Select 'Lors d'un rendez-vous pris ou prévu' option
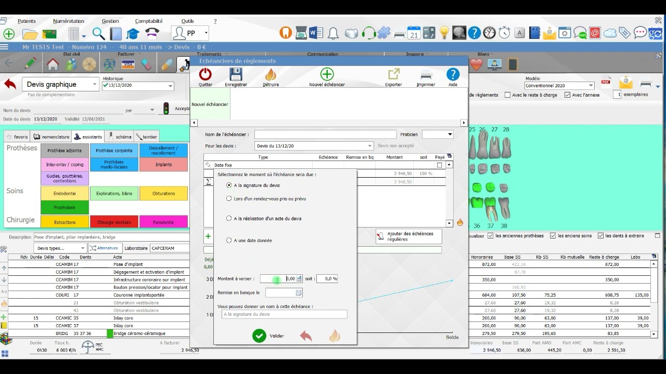 pyautogui.click(x=229, y=198)
